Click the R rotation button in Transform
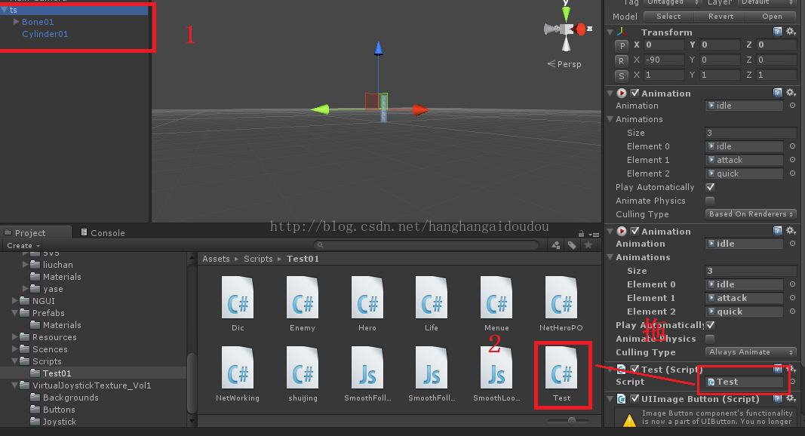This screenshot has width=805, height=436. (622, 60)
